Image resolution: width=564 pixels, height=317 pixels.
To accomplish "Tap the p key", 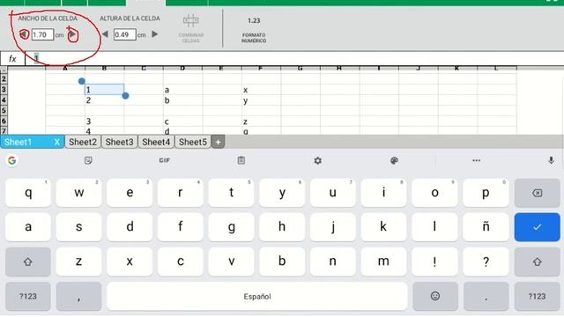I will pos(486,193).
